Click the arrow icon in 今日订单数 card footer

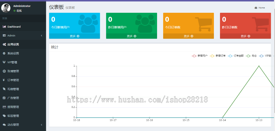192,36
